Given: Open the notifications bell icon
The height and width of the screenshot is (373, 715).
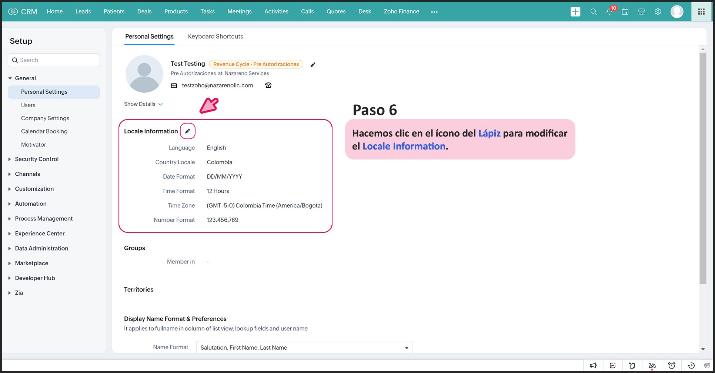Looking at the screenshot, I should coord(609,12).
